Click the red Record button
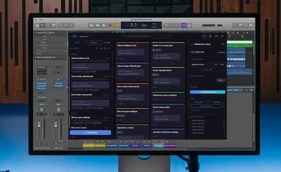This screenshot has height=172, width=281. click(110, 25)
